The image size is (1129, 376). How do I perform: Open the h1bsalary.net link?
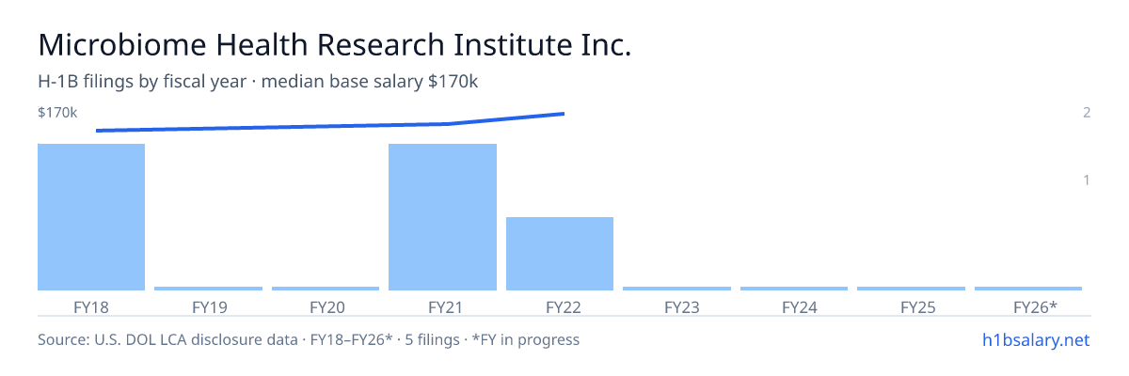click(1035, 339)
